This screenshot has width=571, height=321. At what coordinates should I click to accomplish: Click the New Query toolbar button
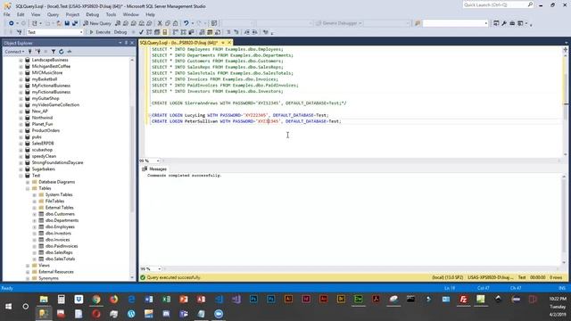pos(97,23)
